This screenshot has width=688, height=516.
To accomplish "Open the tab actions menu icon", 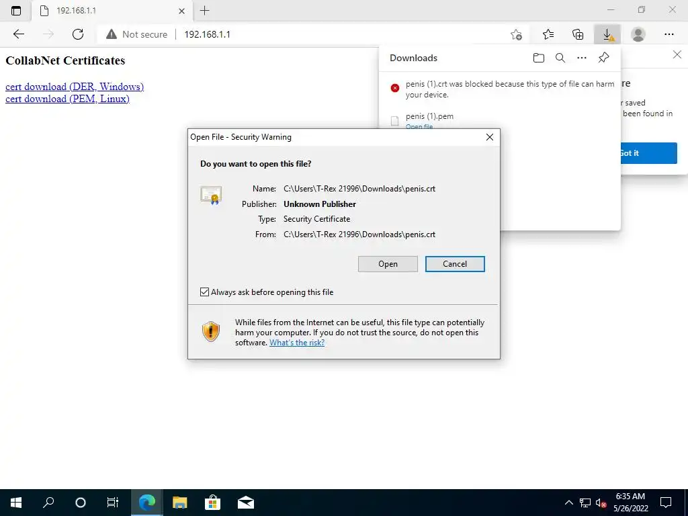I will pyautogui.click(x=16, y=11).
